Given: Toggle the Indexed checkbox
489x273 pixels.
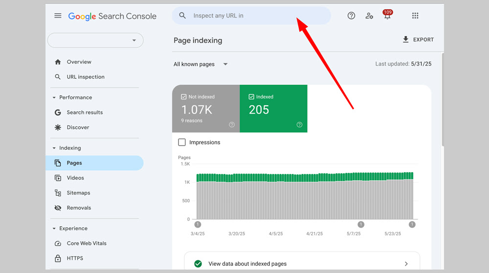Looking at the screenshot, I should (x=251, y=97).
